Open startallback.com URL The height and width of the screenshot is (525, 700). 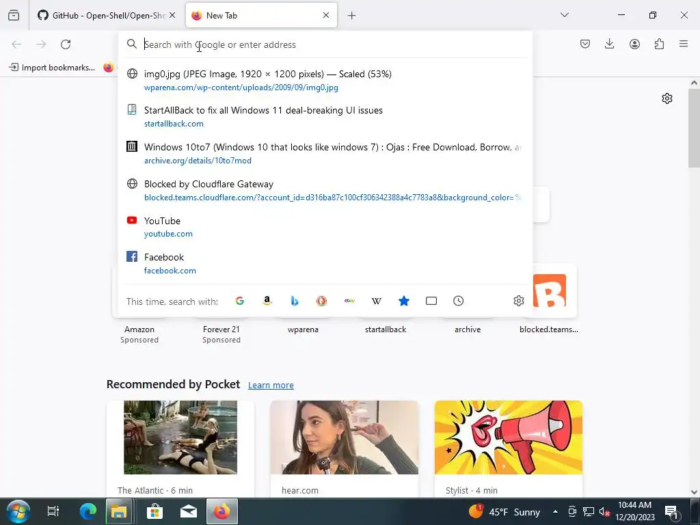pos(174,124)
